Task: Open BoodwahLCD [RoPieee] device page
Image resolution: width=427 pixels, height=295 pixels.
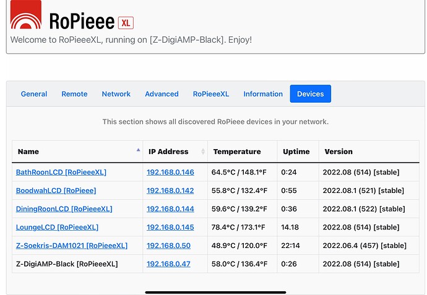Action: (x=56, y=190)
